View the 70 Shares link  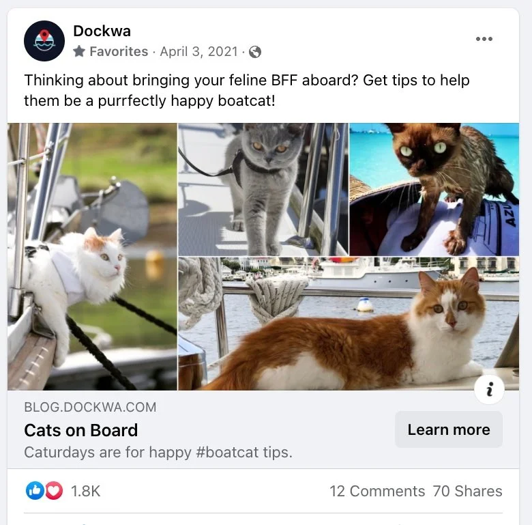467,491
